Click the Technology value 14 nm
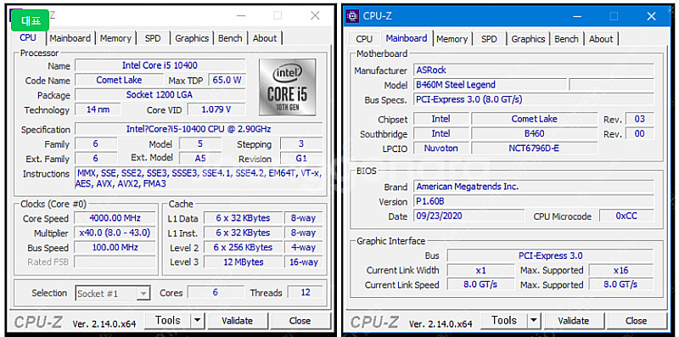Screen dimensions: 679x337 tap(98, 110)
